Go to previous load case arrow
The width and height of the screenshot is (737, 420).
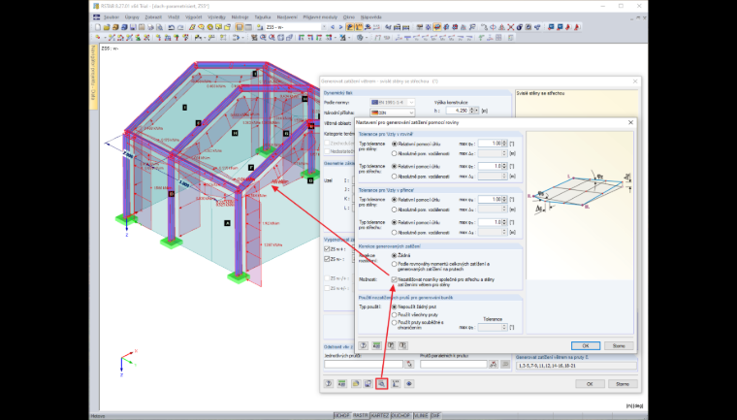[x=333, y=27]
